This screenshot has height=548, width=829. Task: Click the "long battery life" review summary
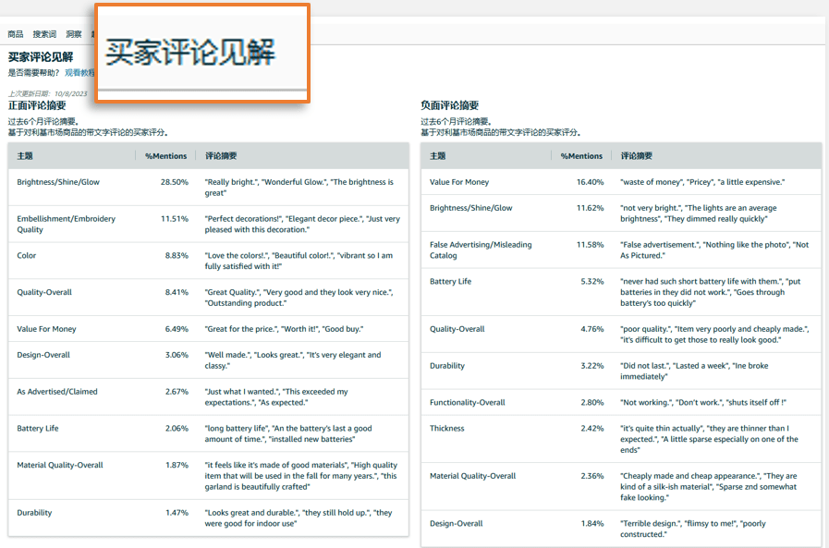(x=288, y=433)
